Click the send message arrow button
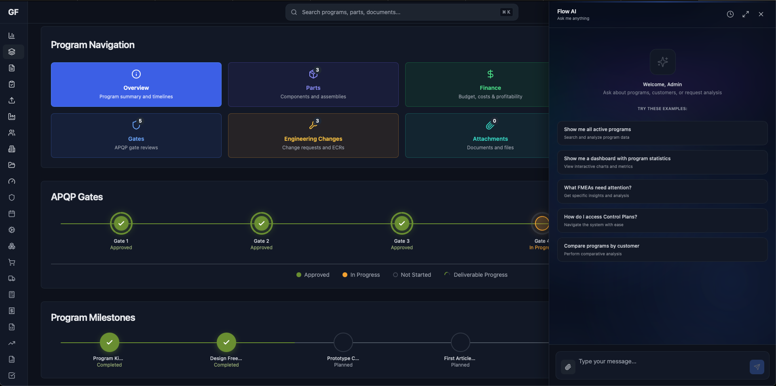 pos(757,367)
